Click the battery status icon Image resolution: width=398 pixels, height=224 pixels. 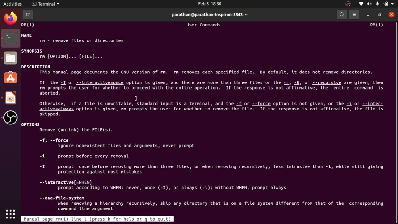386,4
